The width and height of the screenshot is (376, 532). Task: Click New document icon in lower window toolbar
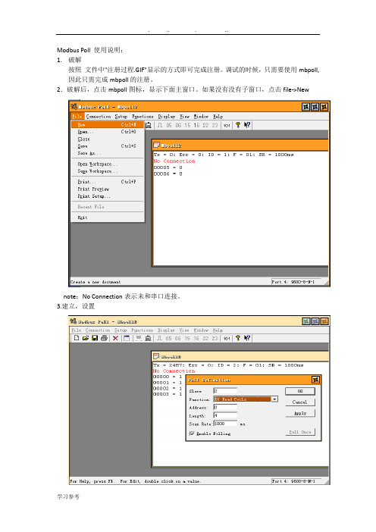[77, 338]
